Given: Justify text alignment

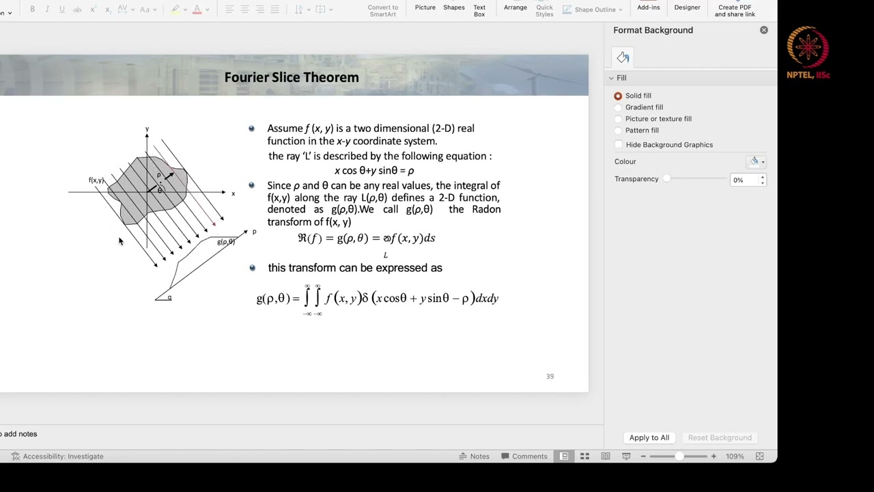Looking at the screenshot, I should [274, 10].
